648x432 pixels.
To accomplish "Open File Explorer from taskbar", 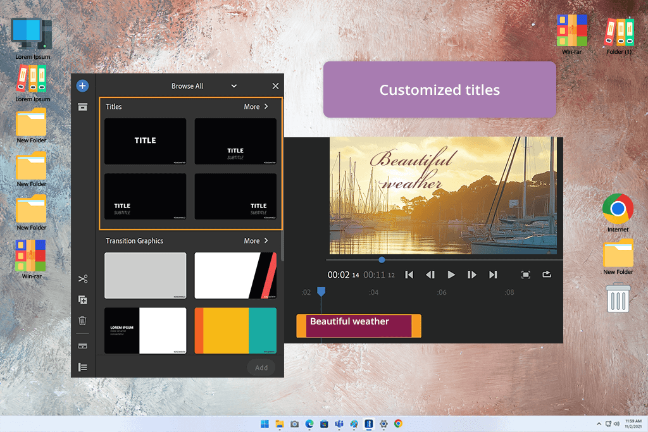I will pyautogui.click(x=280, y=424).
